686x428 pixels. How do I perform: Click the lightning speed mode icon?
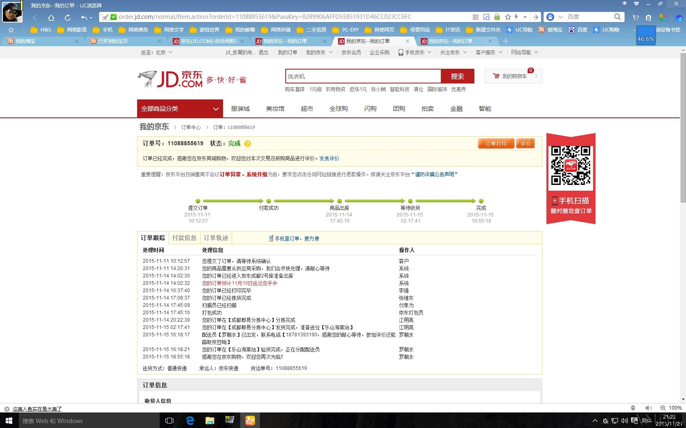pyautogui.click(x=516, y=17)
